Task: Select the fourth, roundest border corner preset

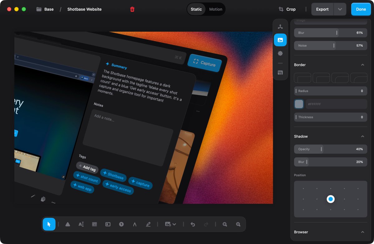Action: [x=359, y=78]
